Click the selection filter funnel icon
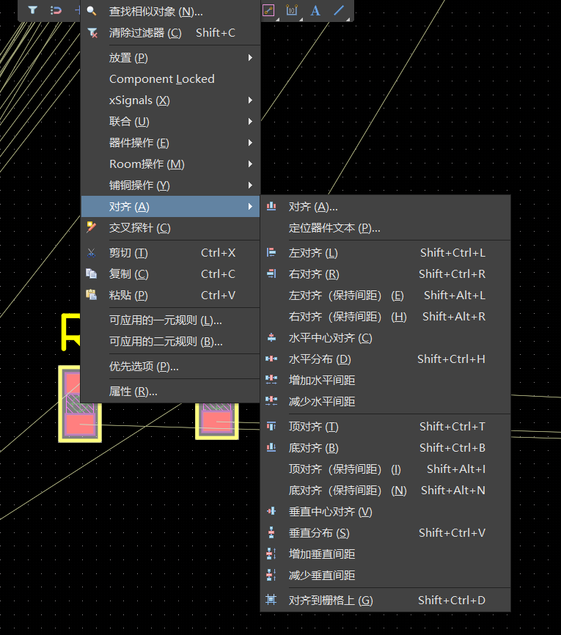 click(x=33, y=10)
